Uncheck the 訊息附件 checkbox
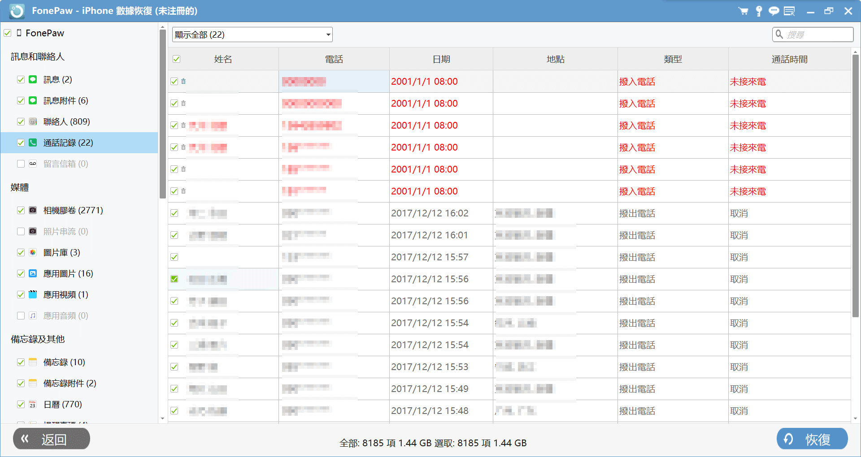861x457 pixels. click(x=21, y=100)
